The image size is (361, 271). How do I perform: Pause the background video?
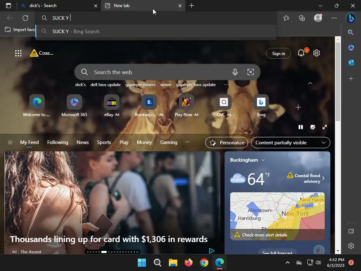(301, 127)
